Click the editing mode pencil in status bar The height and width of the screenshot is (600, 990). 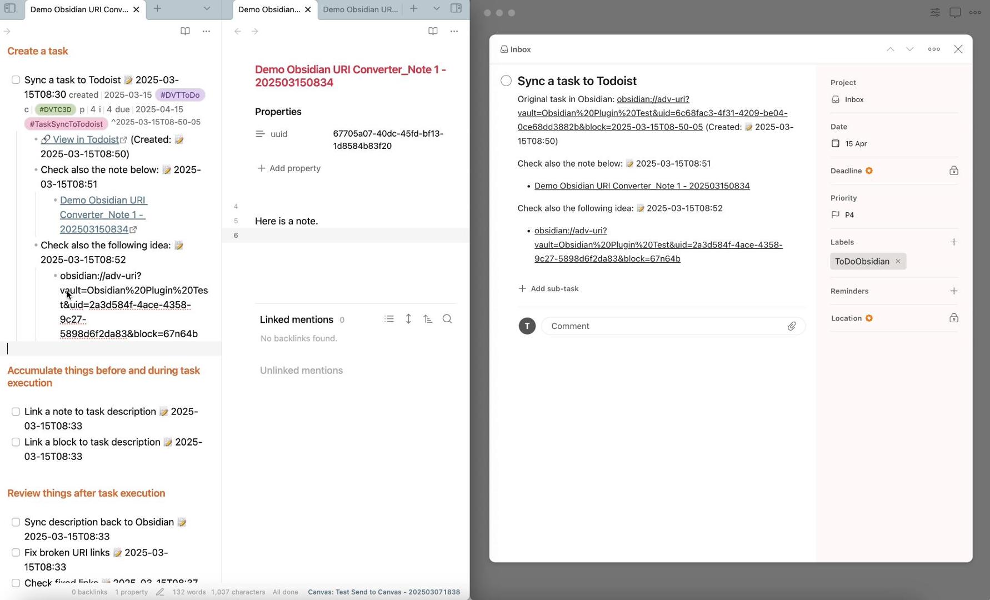(160, 592)
